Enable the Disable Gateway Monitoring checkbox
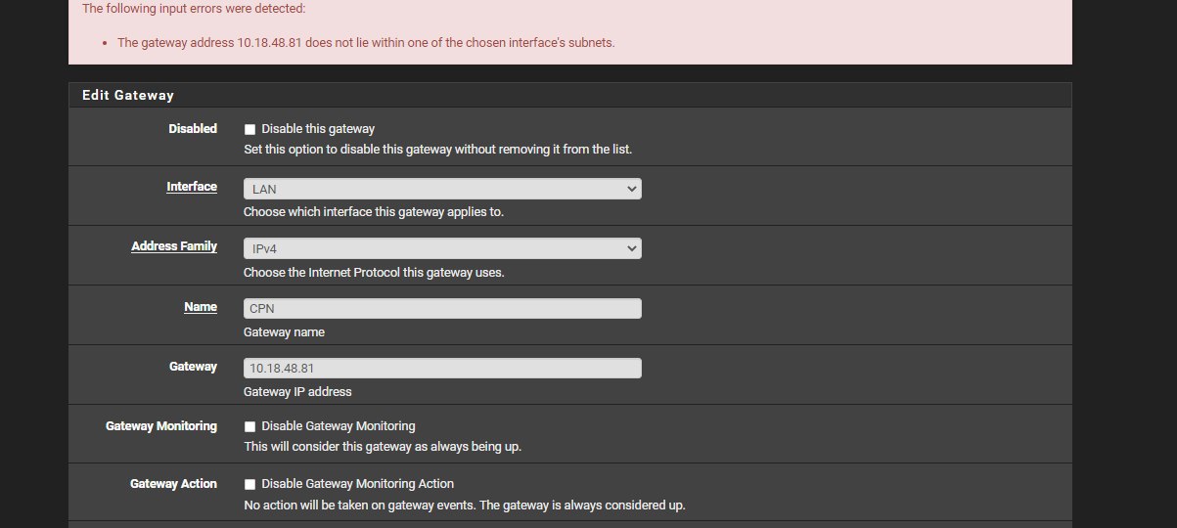Viewport: 1177px width, 528px height. 249,426
